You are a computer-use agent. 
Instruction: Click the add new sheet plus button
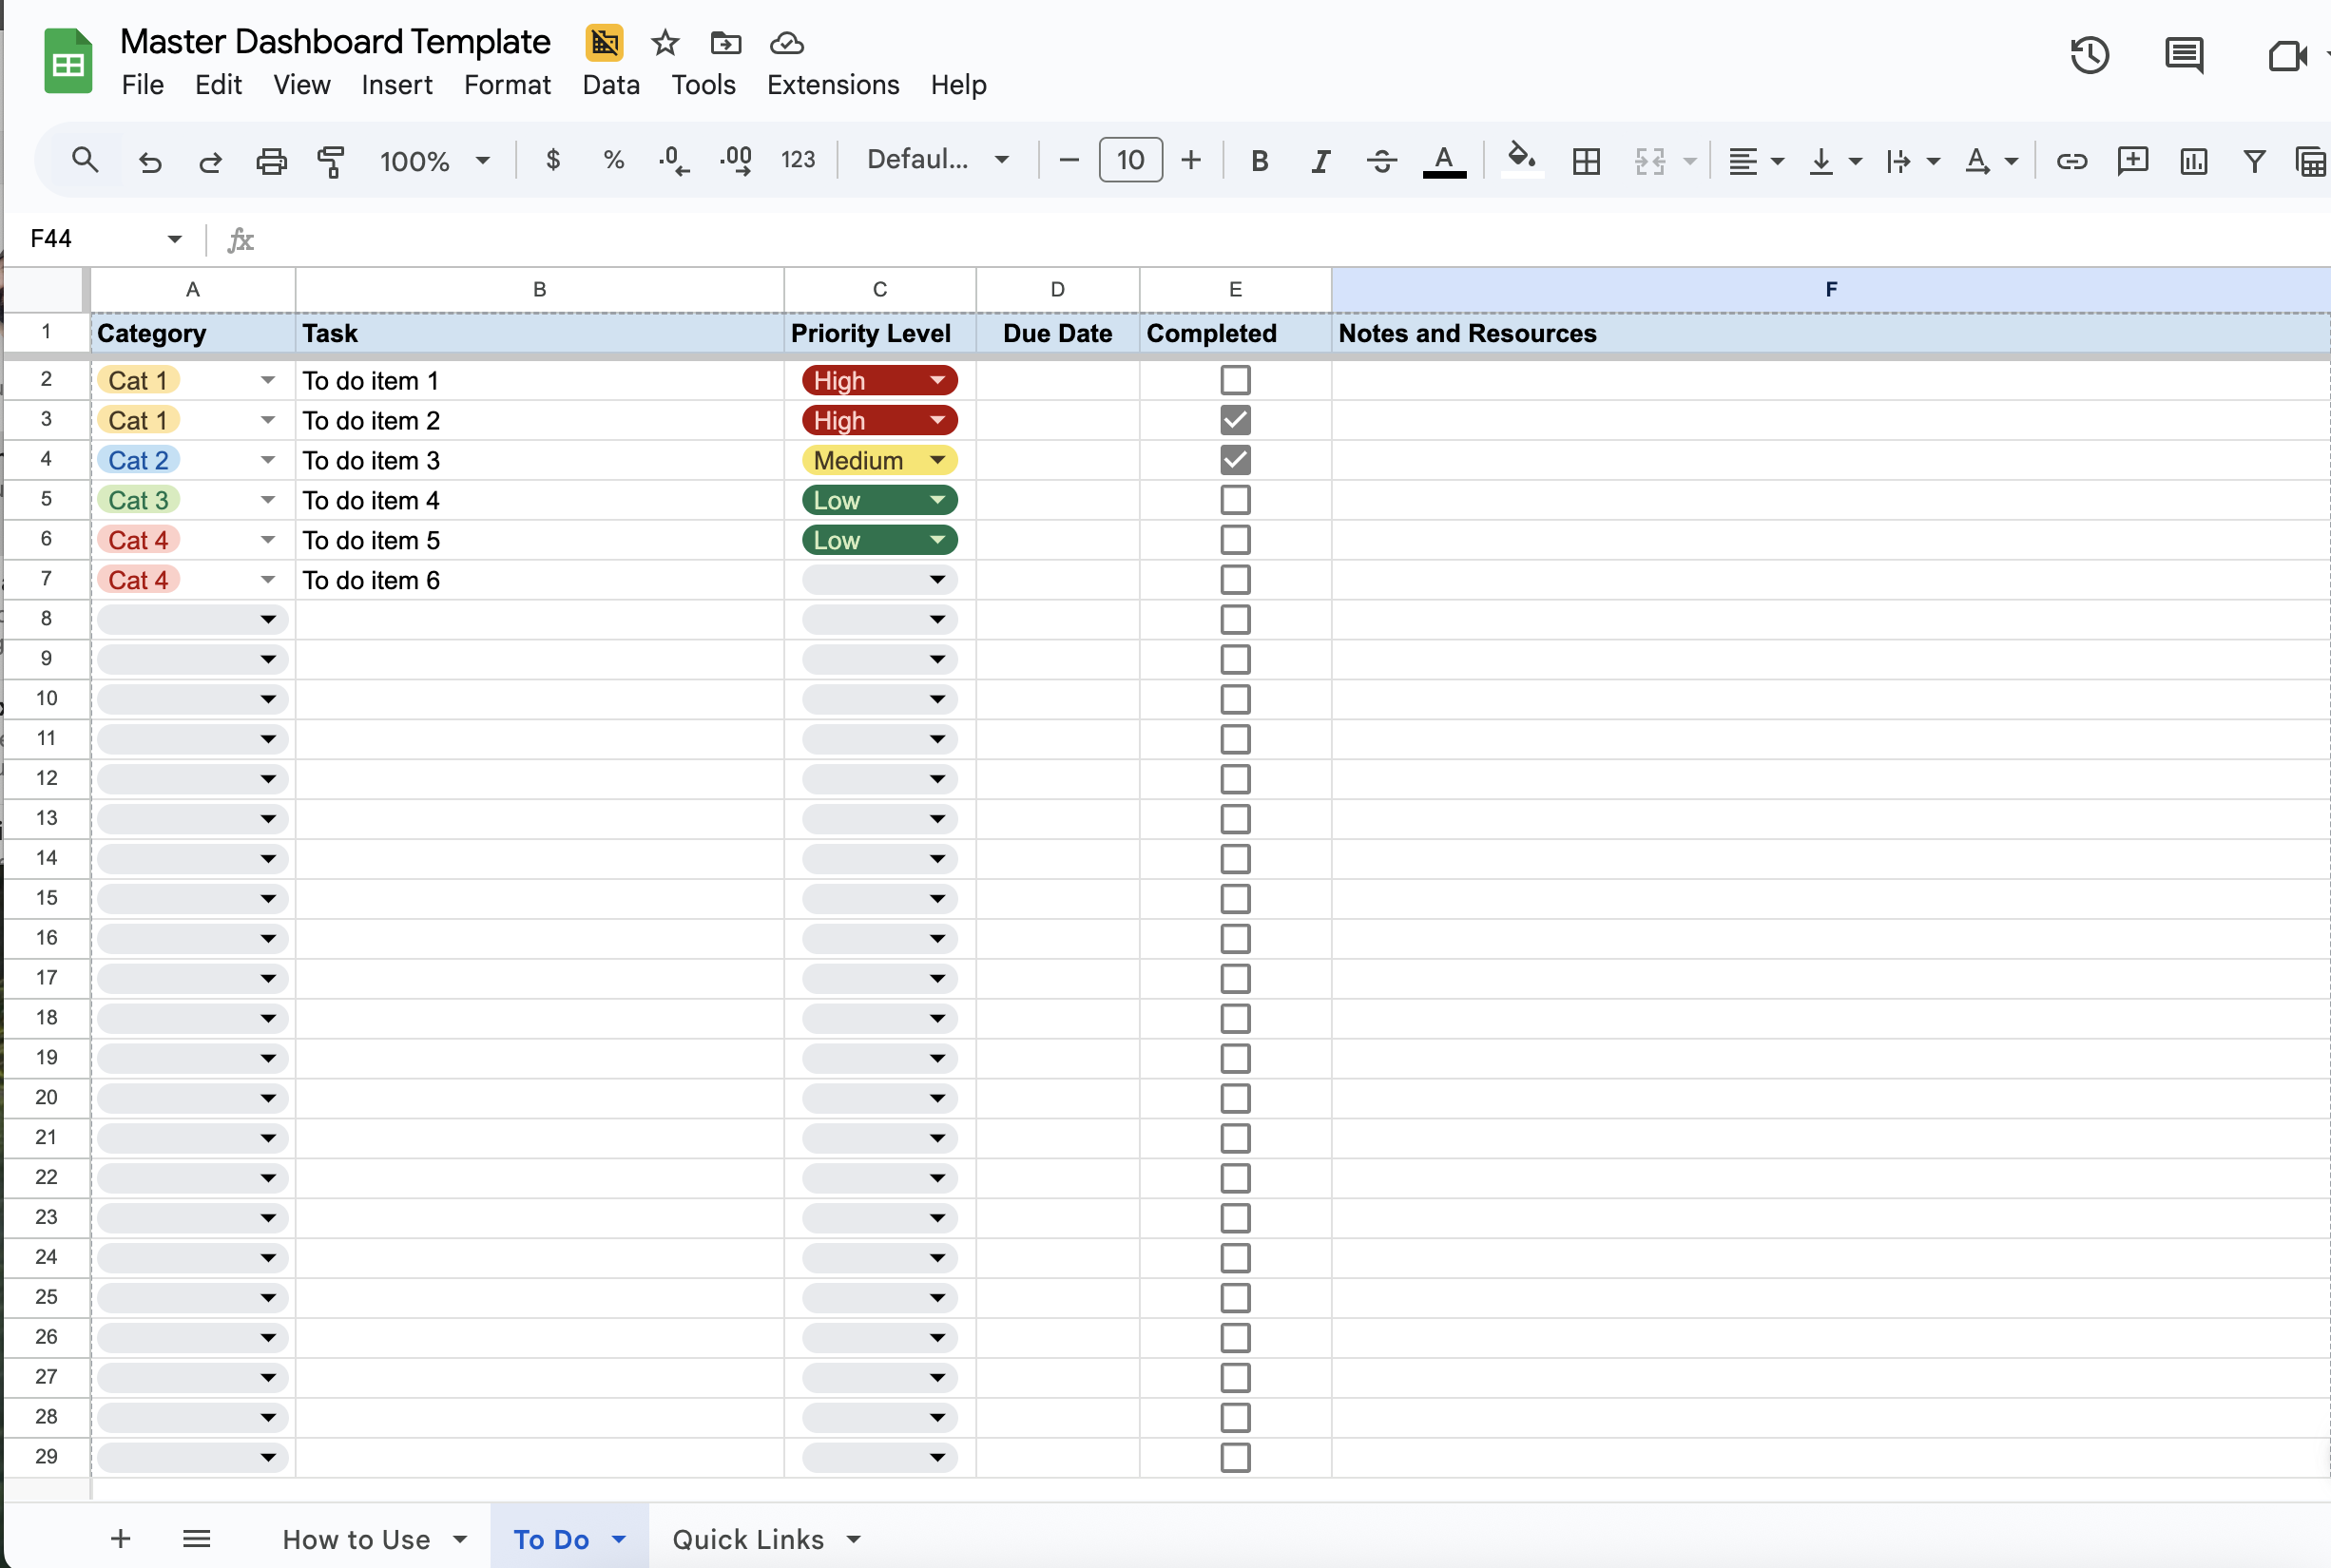(120, 1538)
